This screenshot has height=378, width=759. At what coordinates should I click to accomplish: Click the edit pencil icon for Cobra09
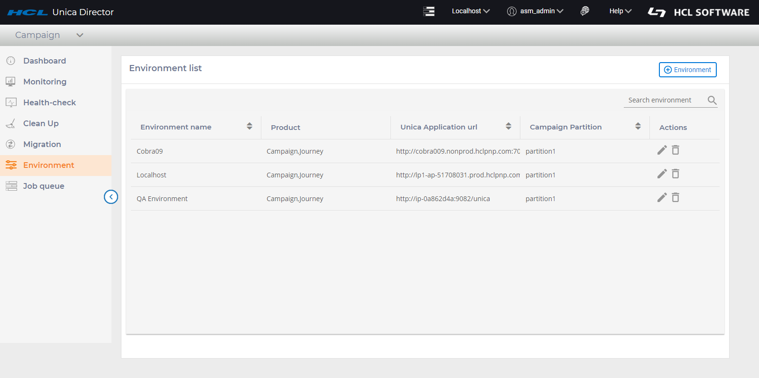click(662, 150)
